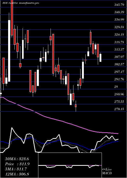Click the 50MA : 323.6 value
The image size is (127, 178).
click(17, 159)
